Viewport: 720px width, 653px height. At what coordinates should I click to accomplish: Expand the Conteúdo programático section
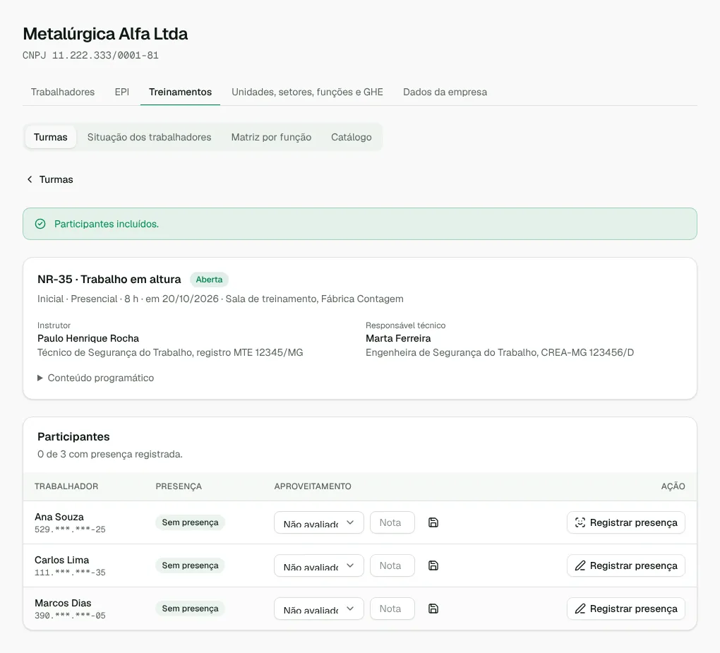(x=95, y=378)
